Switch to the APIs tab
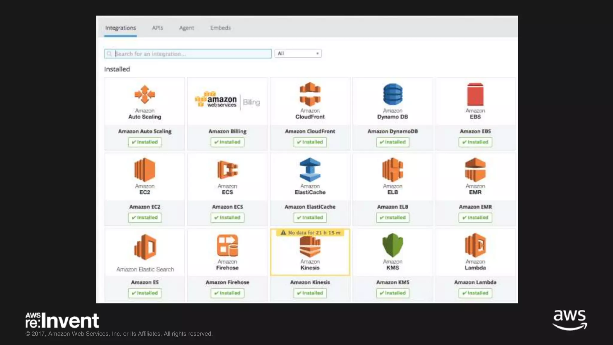Viewport: 613px width, 345px height. click(157, 28)
